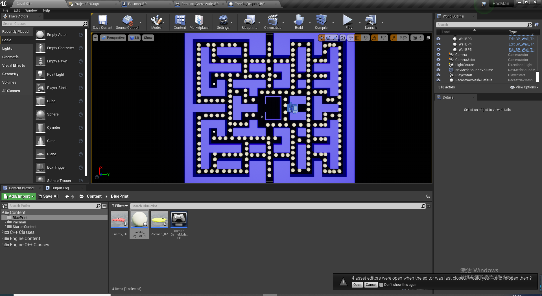This screenshot has height=296, width=542.
Task: Select Point Light in Place Actors panel
Action: (x=56, y=74)
